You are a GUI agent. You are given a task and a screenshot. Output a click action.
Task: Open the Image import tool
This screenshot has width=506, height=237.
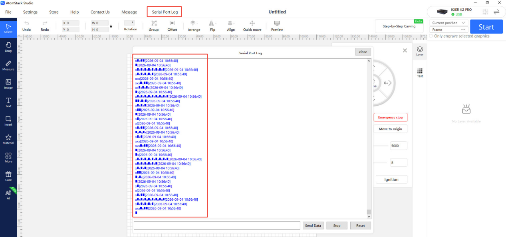[x=8, y=84]
